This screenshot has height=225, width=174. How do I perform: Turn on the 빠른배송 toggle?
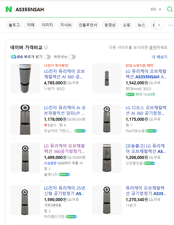[x=72, y=57]
